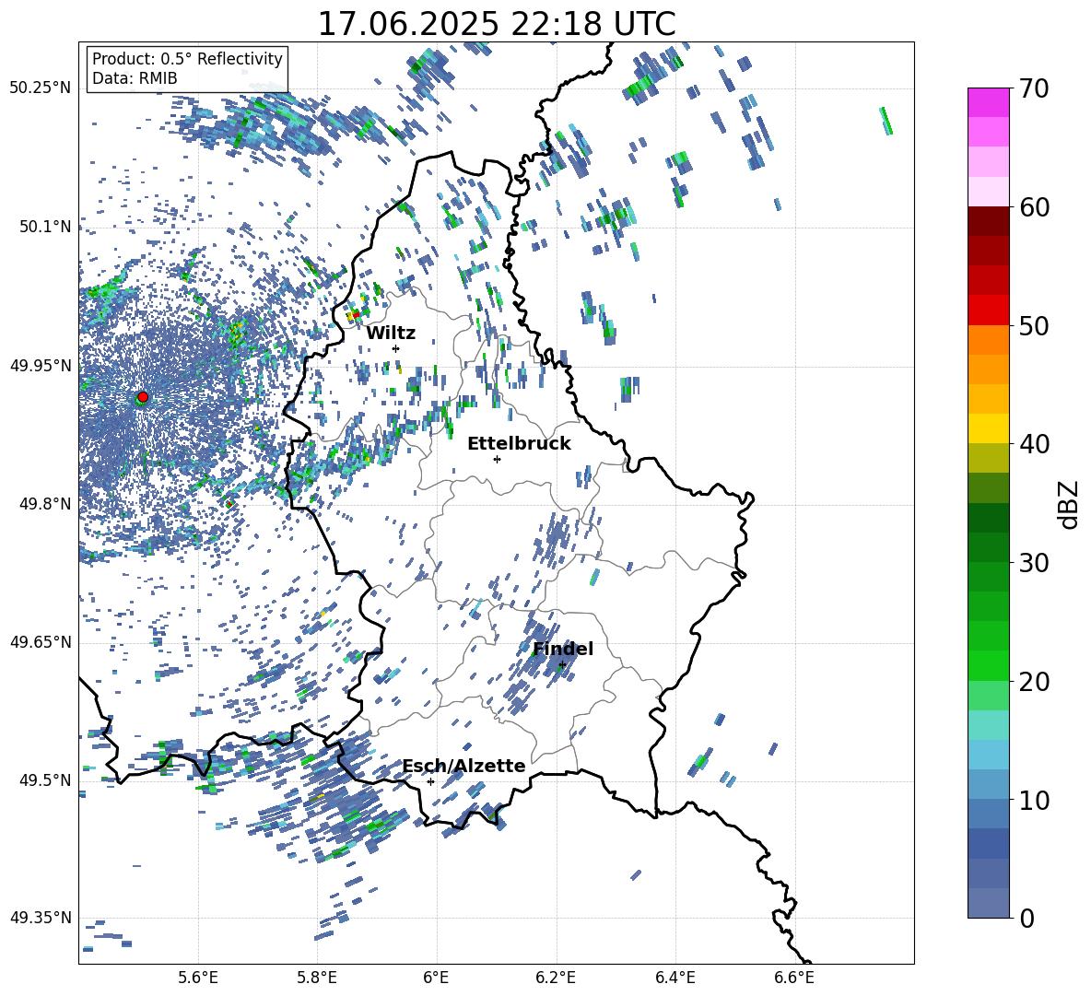
Task: Click the Findel station cross marker
Action: (562, 665)
